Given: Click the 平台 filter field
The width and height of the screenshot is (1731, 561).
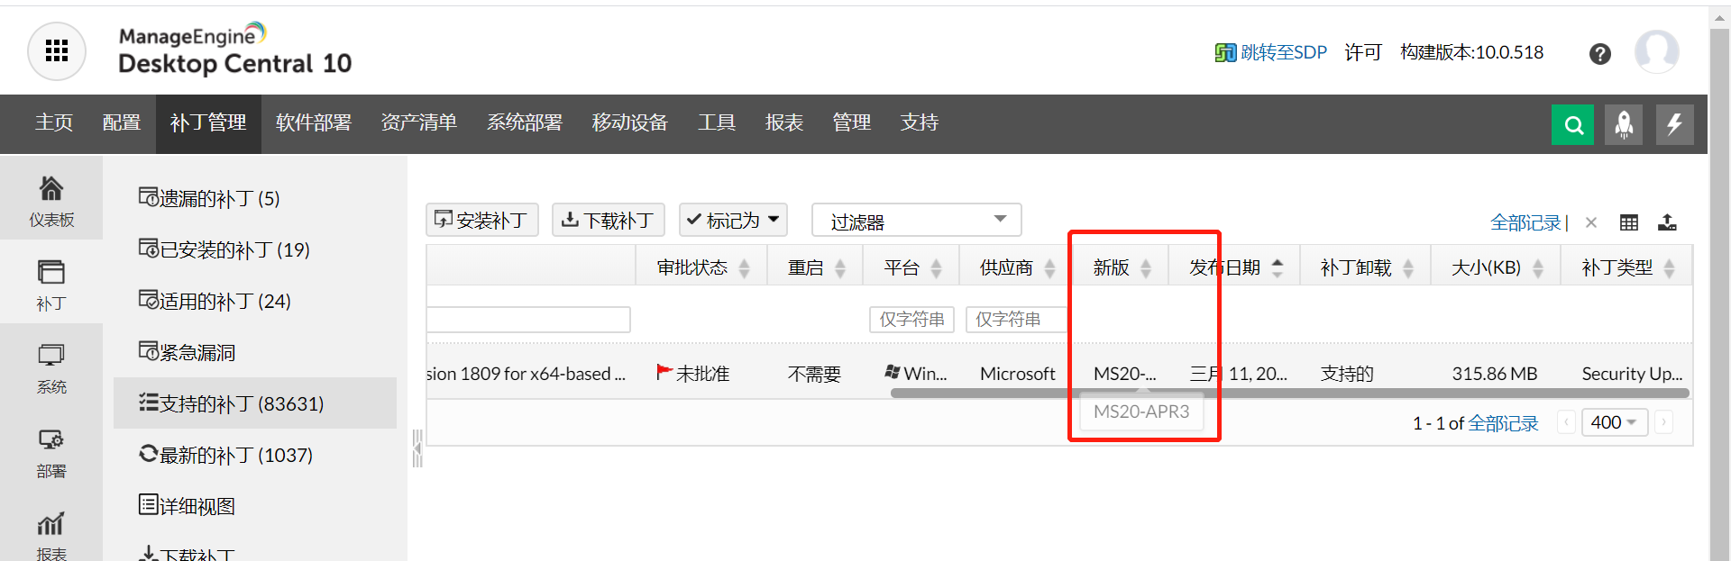Looking at the screenshot, I should point(911,320).
